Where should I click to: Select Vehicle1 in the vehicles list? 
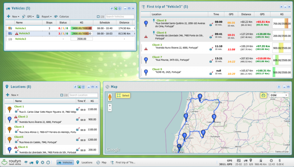(x=21, y=28)
